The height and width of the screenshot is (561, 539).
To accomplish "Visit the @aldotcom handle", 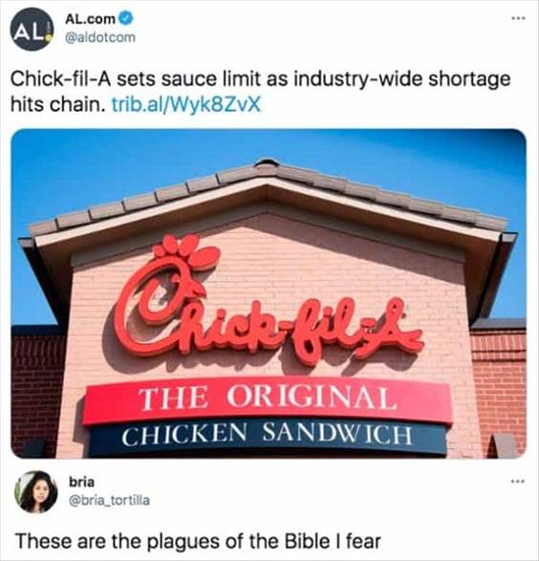I will point(100,37).
